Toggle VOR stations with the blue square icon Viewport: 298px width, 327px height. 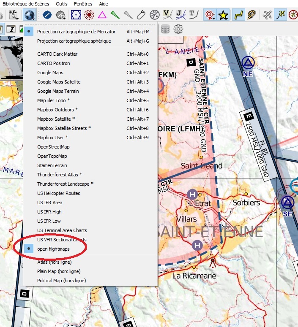coord(76,15)
